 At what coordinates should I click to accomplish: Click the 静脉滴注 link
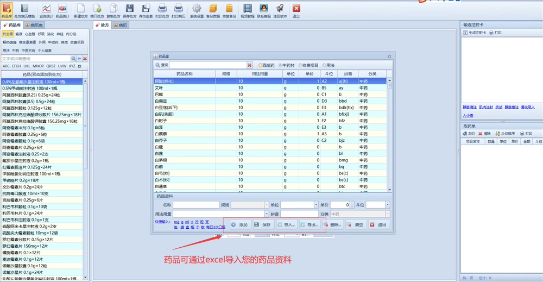[x=470, y=108]
